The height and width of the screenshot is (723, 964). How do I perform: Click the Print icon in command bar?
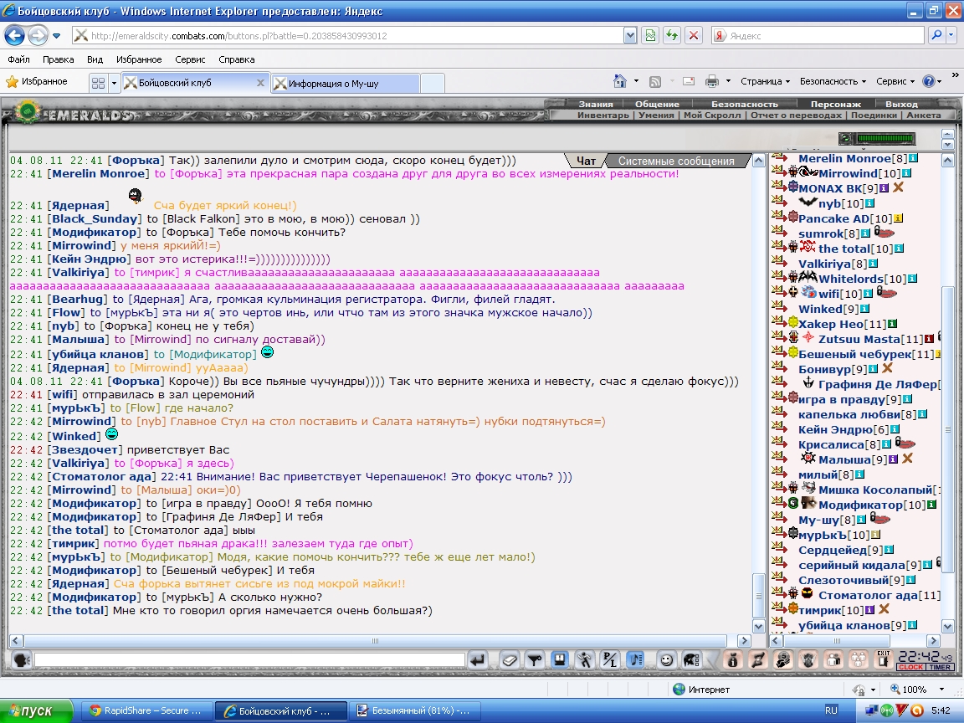[x=712, y=81]
